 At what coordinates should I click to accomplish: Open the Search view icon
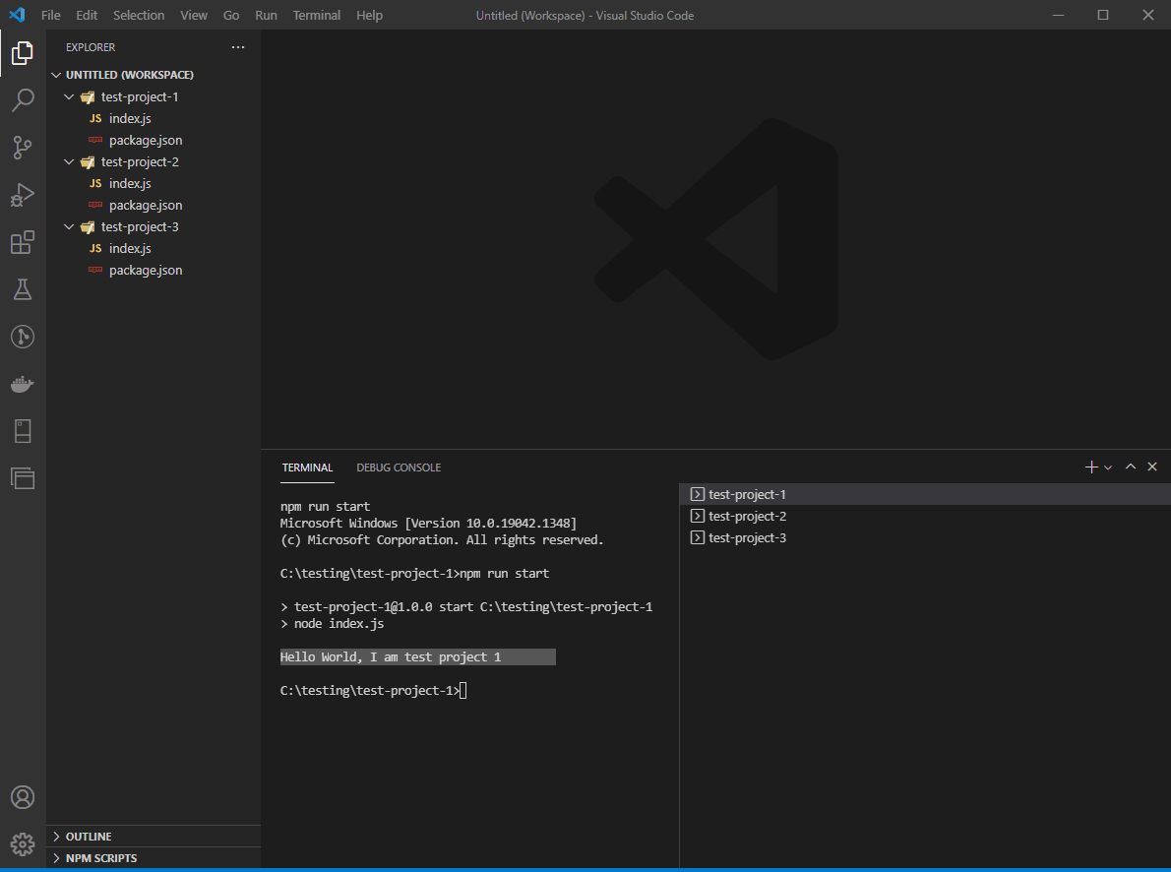23,100
